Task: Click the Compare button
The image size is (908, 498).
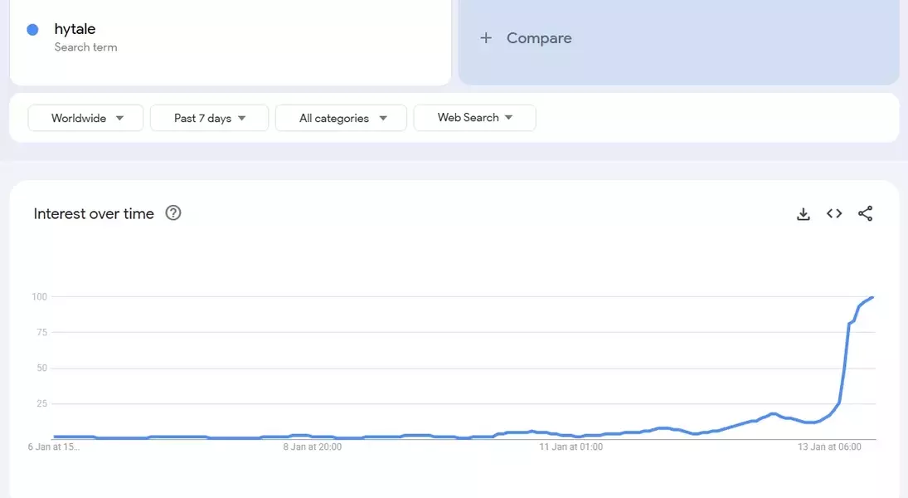Action: click(x=538, y=38)
